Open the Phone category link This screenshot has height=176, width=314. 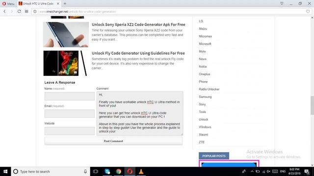pos(203,82)
